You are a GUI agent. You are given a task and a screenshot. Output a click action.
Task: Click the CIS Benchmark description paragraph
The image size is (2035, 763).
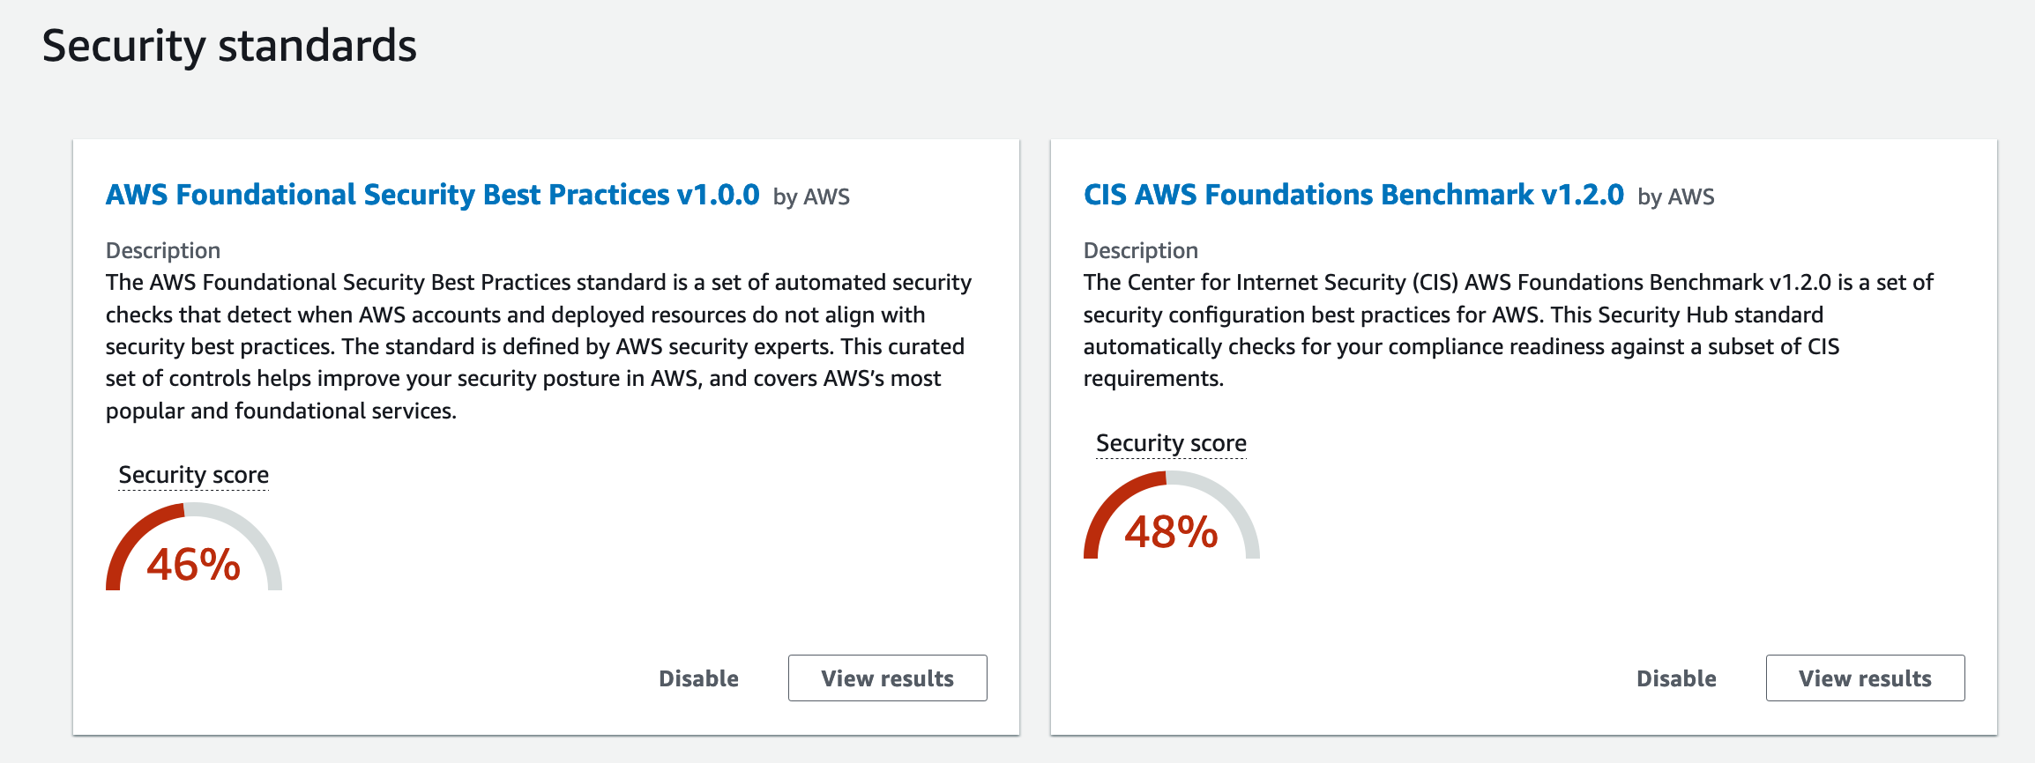point(1508,330)
